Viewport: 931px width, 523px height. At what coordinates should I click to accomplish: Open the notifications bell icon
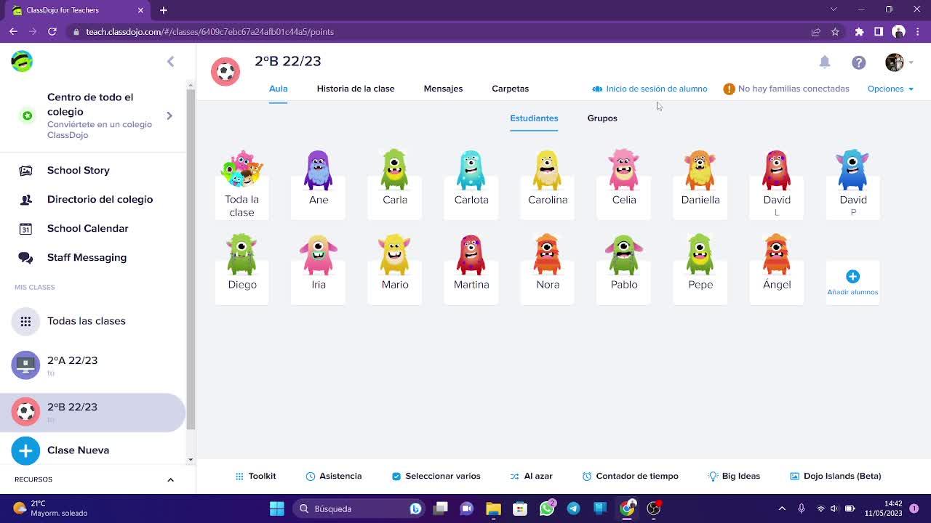825,62
